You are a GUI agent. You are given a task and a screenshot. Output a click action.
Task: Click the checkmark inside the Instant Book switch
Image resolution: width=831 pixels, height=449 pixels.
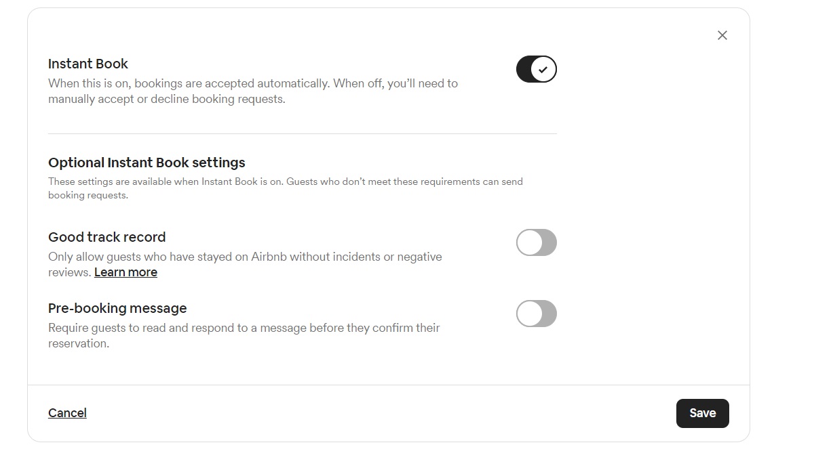click(543, 69)
